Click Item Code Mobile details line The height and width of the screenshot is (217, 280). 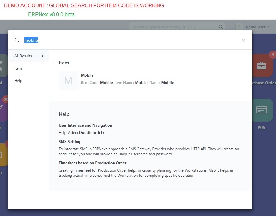coord(127,83)
